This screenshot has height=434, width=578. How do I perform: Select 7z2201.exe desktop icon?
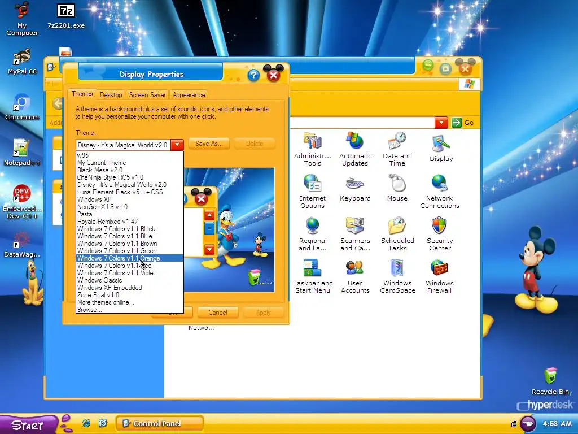[x=66, y=15]
